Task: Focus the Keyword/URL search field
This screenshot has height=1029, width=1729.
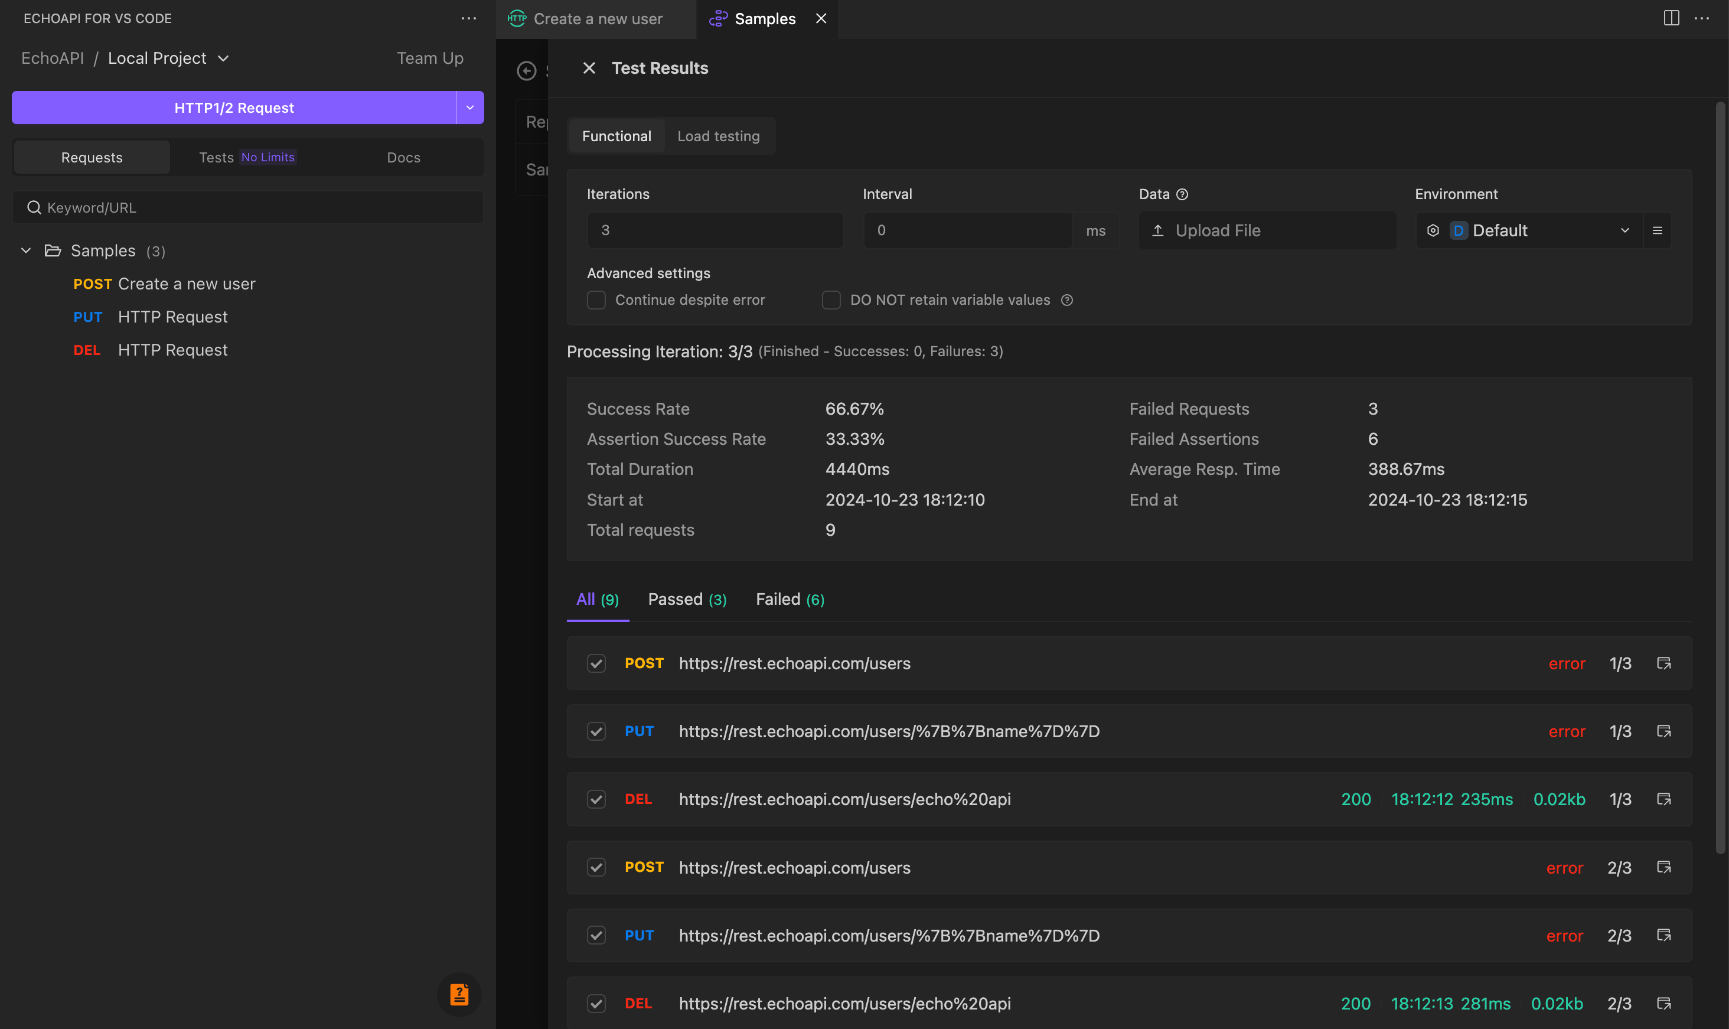Action: tap(248, 207)
